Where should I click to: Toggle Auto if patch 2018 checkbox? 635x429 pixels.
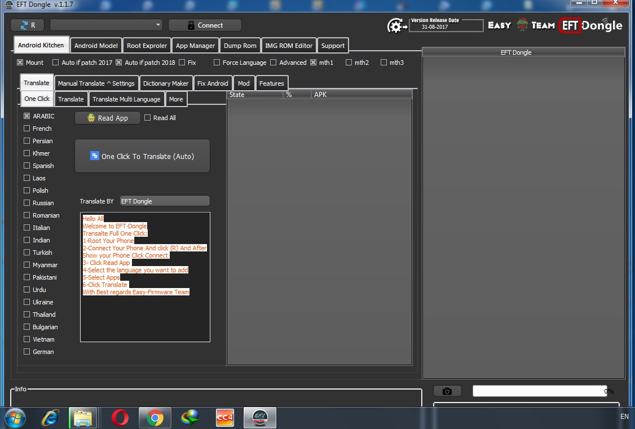[x=118, y=63]
